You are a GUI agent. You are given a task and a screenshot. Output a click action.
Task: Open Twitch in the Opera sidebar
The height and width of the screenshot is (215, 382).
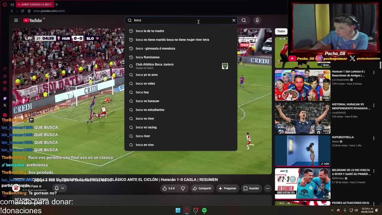coord(5,98)
